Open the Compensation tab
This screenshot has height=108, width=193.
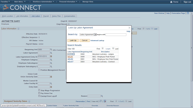point(70,16)
